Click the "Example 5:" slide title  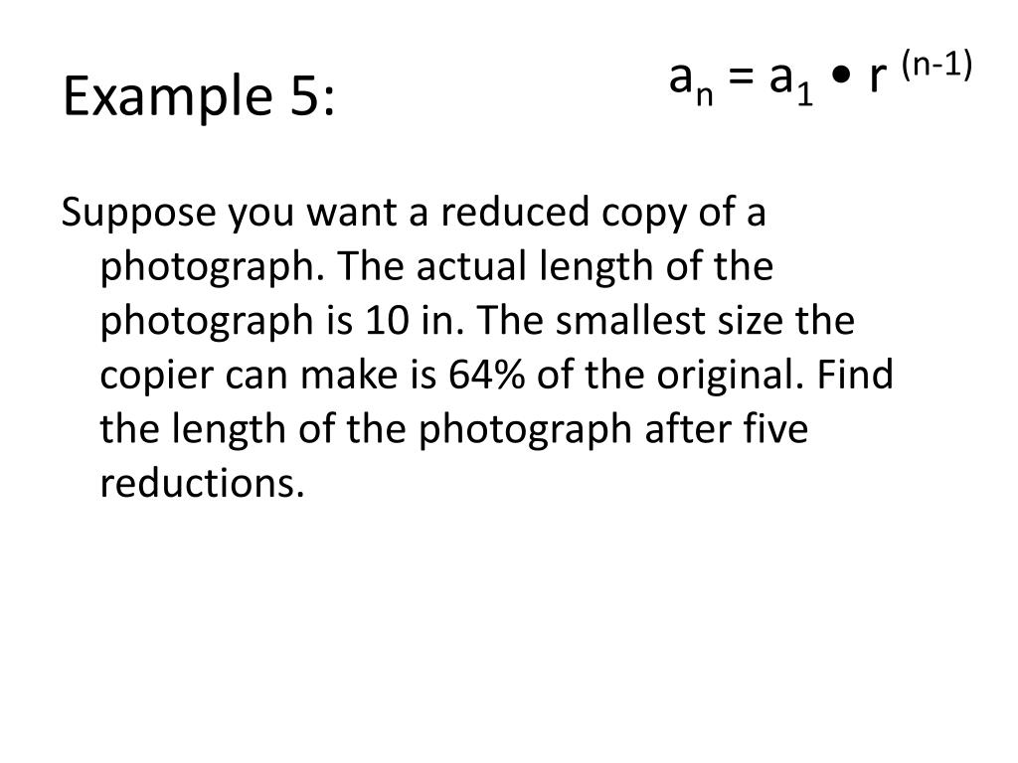(x=199, y=98)
